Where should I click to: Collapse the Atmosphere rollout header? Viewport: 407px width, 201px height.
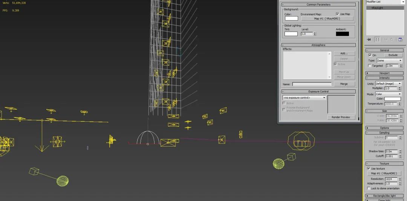318,45
